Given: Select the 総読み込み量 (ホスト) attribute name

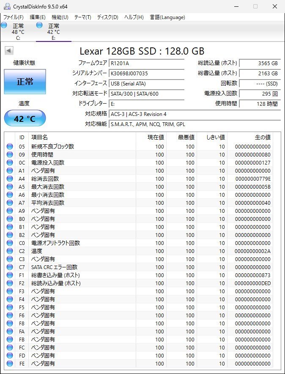Looking at the screenshot, I should pos(56,283).
